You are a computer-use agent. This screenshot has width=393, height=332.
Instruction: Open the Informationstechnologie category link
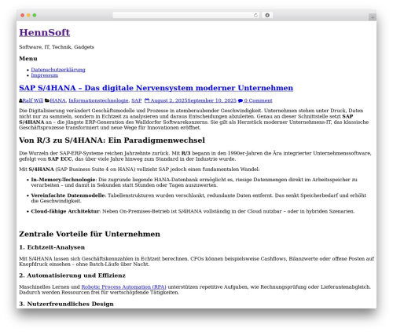pyautogui.click(x=98, y=100)
